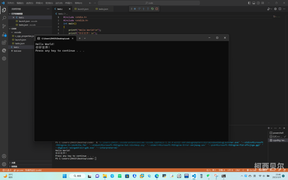Viewport: 288px width, 180px height.
Task: Open the Explorer panel ellipsis menu
Action: tap(48, 9)
